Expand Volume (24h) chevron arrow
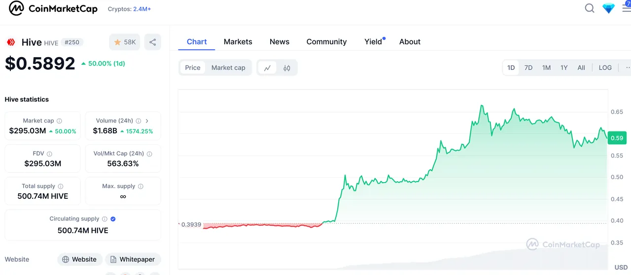Screen dimensions: 631x275 (x=147, y=121)
